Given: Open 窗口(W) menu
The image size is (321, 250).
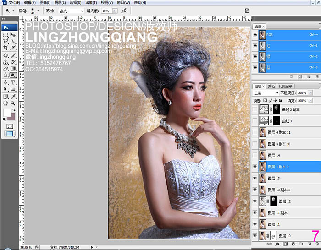Looking at the screenshot, I should click(x=123, y=3).
